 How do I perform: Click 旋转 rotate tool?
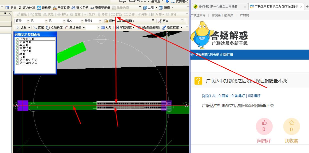coord(75,15)
